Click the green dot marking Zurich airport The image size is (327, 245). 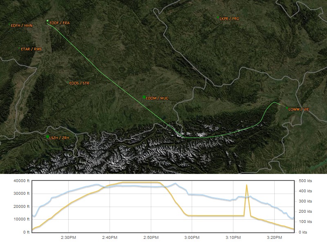pyautogui.click(x=47, y=137)
